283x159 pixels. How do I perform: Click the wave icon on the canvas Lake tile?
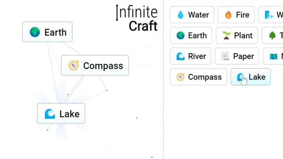coord(50,114)
